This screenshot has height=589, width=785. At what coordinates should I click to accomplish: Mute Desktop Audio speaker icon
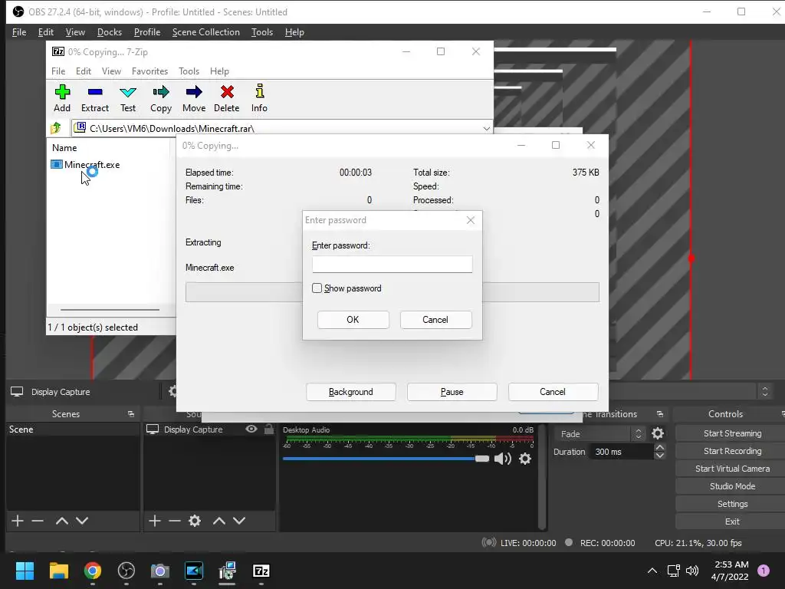click(503, 459)
